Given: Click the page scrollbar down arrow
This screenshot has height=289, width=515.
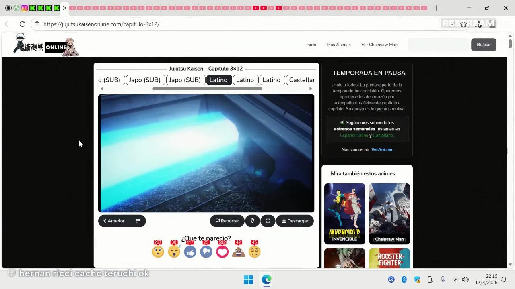Looking at the screenshot, I should tap(510, 265).
